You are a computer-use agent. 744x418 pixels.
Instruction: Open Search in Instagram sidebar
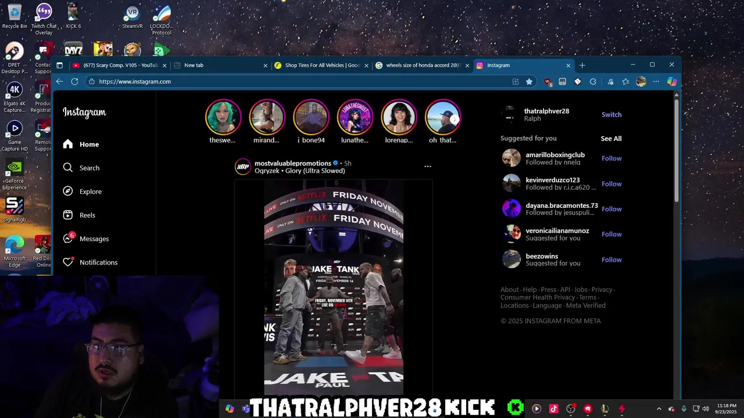pos(81,168)
